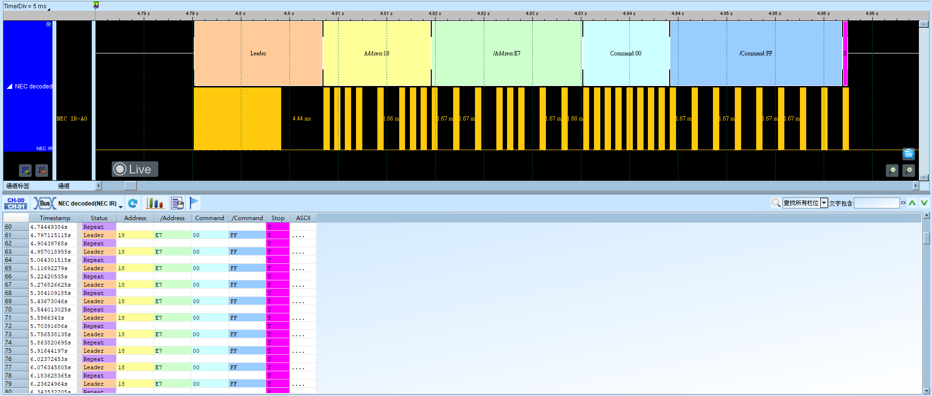Screen dimensions: 932x396
Task: Click the delete channel waveform icon
Action: (42, 170)
